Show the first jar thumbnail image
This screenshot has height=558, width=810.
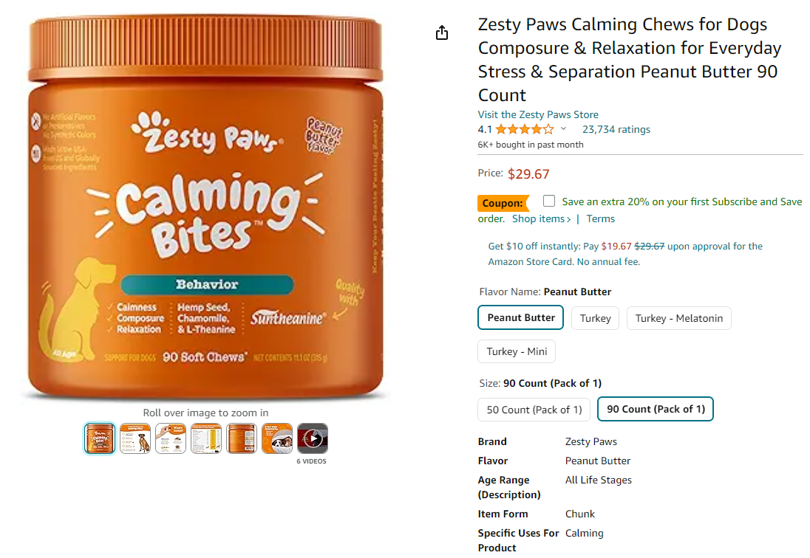click(100, 438)
